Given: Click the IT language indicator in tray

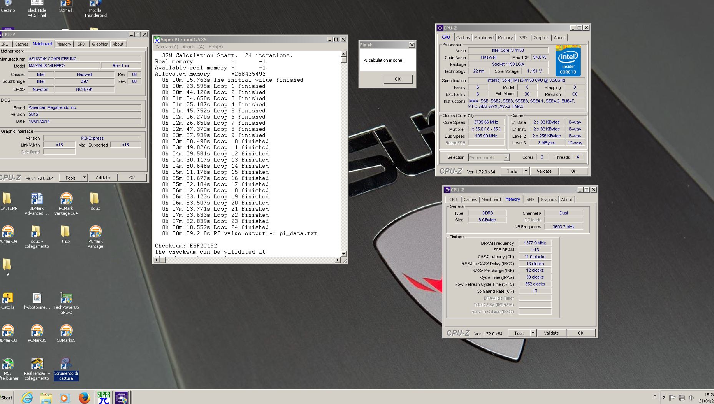Looking at the screenshot, I should point(654,397).
